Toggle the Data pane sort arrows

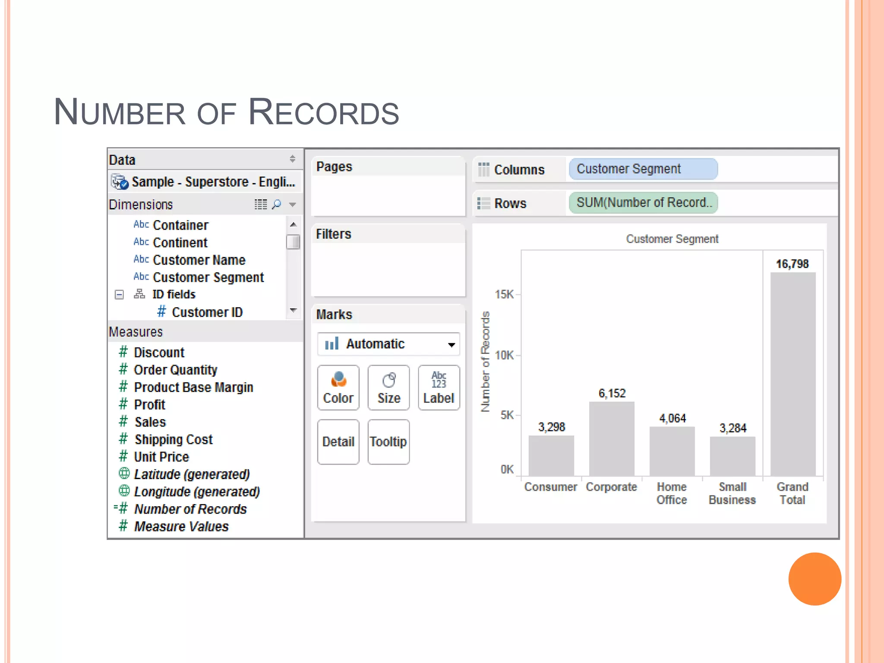pyautogui.click(x=292, y=159)
